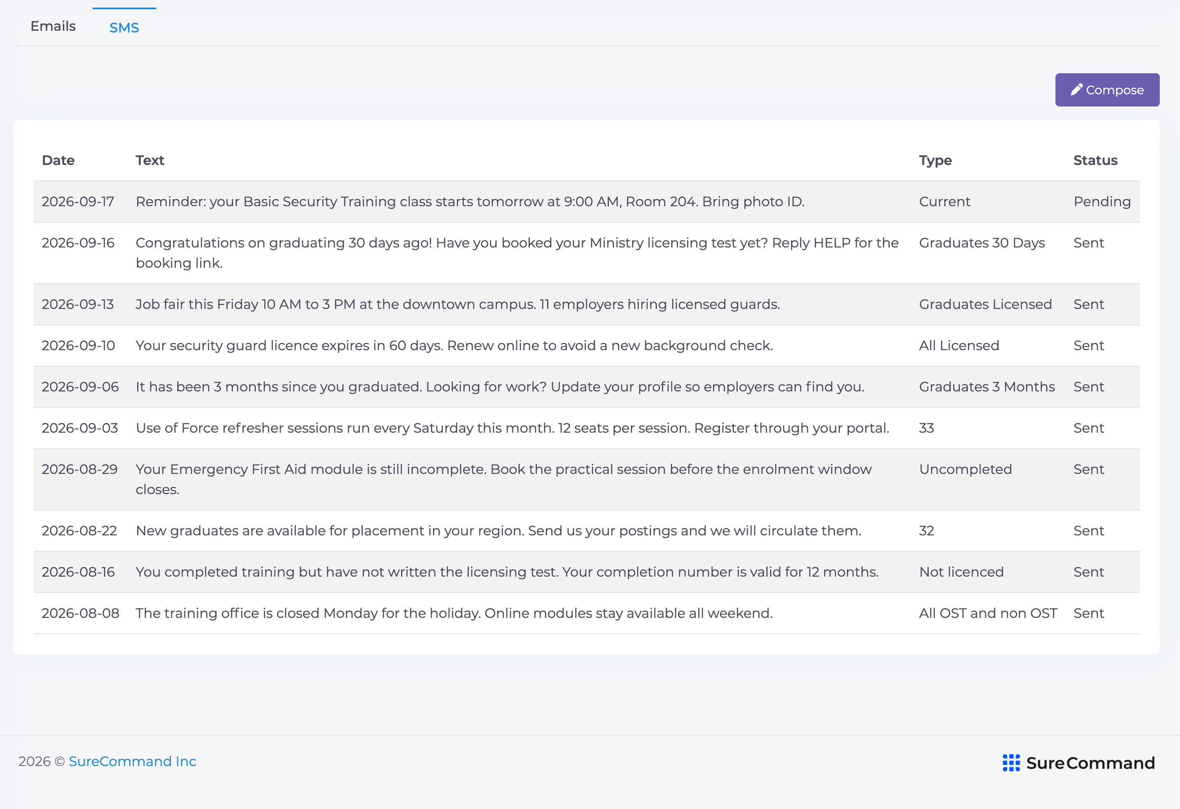The image size is (1180, 809).
Task: Click the Compose button
Action: (x=1107, y=90)
